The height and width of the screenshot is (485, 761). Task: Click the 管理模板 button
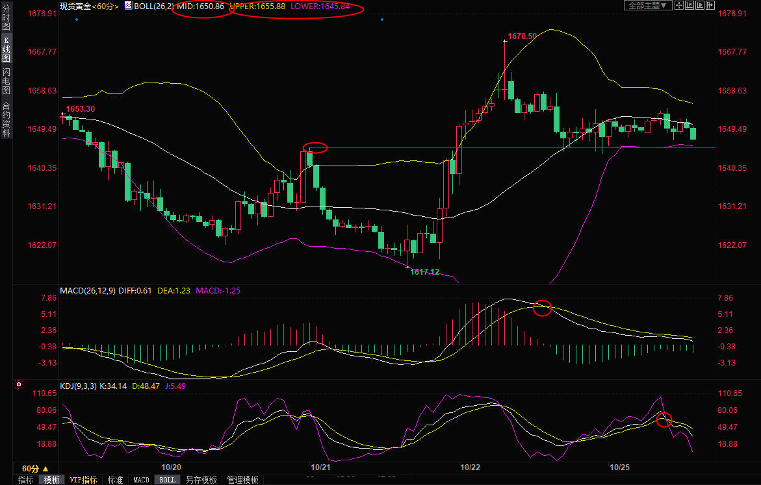(242, 480)
